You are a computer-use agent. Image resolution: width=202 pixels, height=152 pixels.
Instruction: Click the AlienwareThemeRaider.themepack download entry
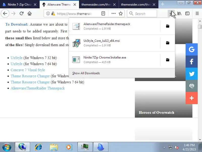pos(115,26)
